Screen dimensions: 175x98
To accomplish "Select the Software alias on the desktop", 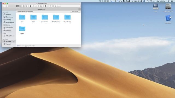I will tap(168, 19).
